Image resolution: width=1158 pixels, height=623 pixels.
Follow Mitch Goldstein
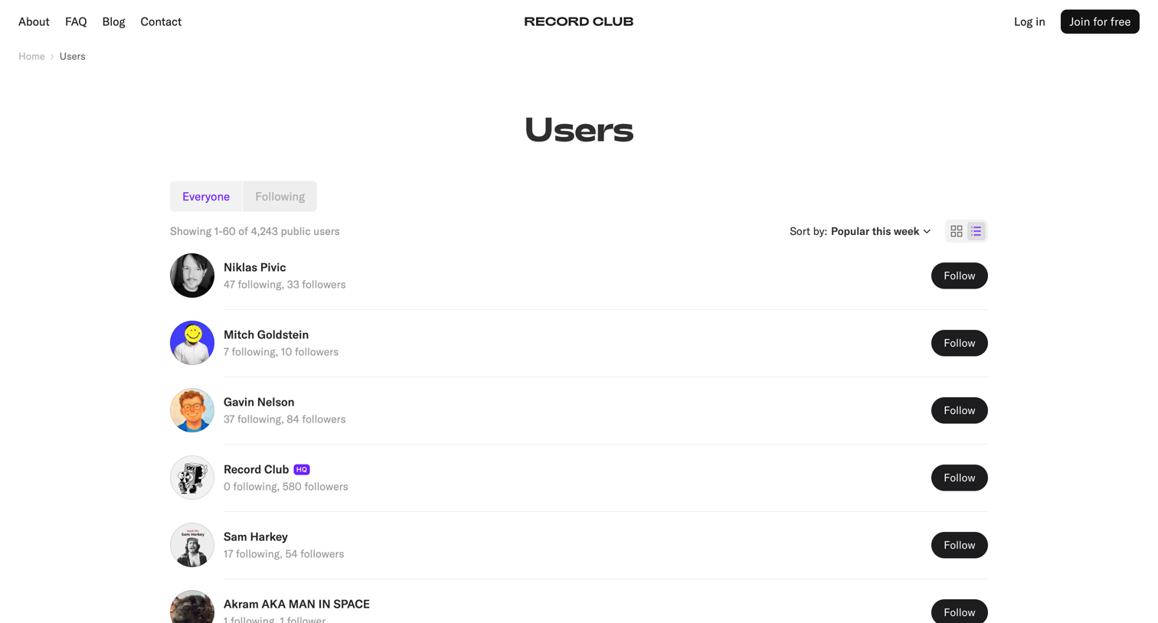point(959,343)
